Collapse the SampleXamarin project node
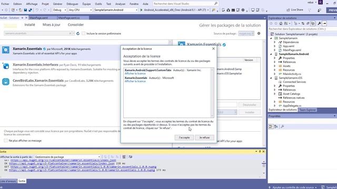The height and width of the screenshot is (189, 337). pyautogui.click(x=271, y=38)
